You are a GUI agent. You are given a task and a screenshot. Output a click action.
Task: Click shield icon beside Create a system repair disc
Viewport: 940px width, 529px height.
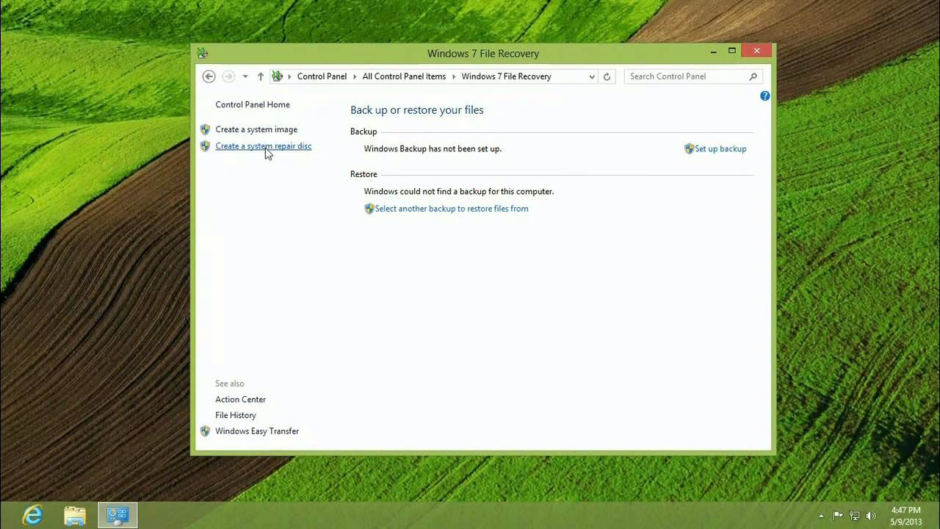[205, 146]
